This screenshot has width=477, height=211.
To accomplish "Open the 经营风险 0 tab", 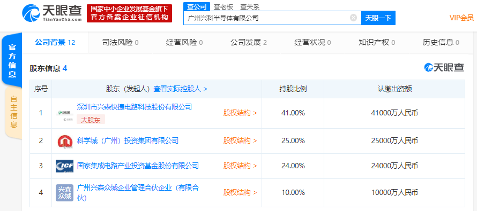I will (x=184, y=42).
